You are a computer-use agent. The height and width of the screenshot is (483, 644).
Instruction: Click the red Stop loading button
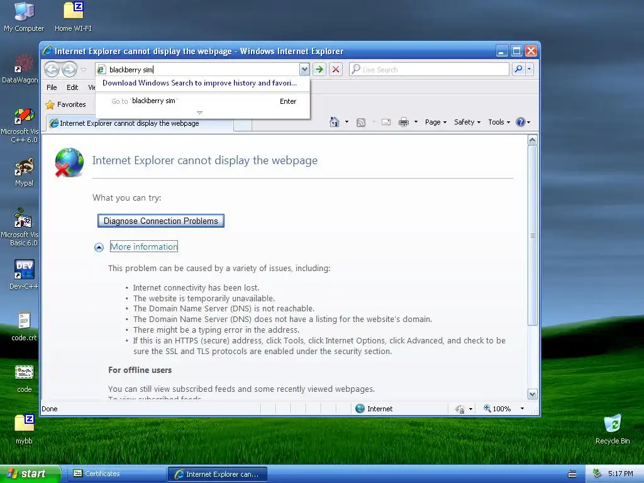click(x=336, y=69)
